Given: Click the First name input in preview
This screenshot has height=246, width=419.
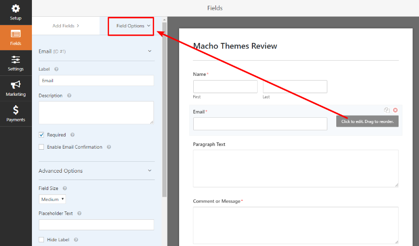Looking at the screenshot, I should [x=225, y=86].
